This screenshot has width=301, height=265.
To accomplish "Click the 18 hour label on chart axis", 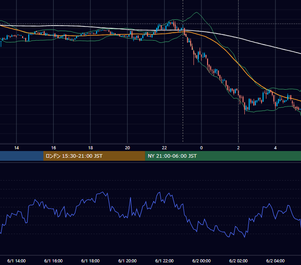I will [x=90, y=148].
